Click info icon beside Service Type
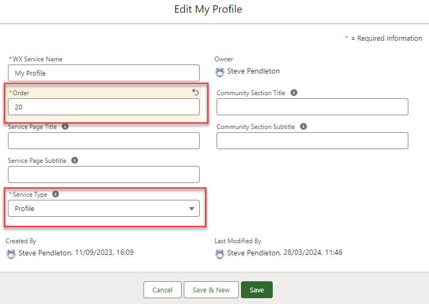429x304 pixels. [56, 194]
